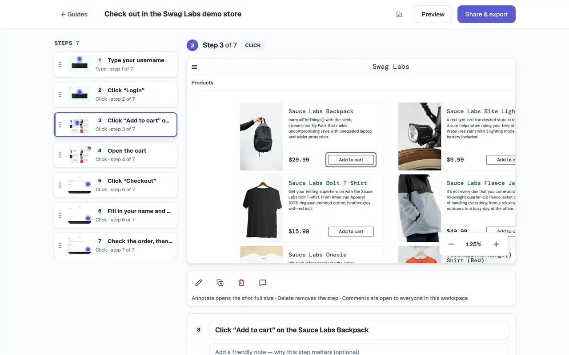
Task: Click Add to cart for Sauce Labs Backpack
Action: tap(351, 160)
